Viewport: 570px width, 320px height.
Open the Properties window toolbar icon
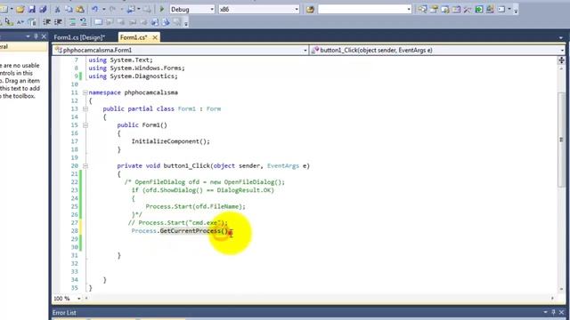pos(434,9)
